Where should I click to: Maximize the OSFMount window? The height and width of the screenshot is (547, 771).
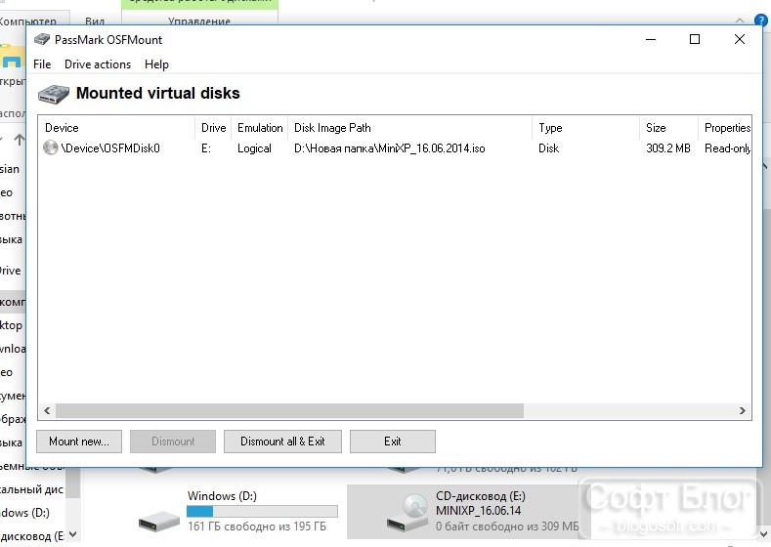click(x=695, y=39)
